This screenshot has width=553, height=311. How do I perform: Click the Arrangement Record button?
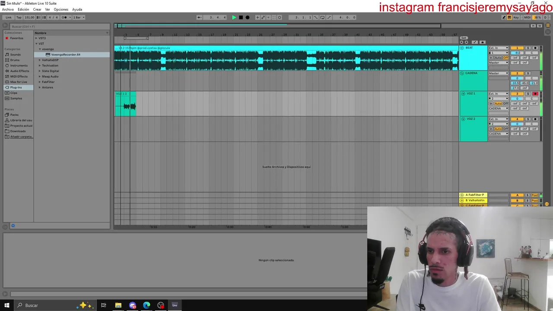pos(247,17)
